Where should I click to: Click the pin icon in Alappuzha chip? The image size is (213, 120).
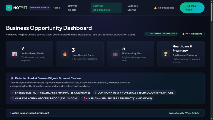point(84,99)
